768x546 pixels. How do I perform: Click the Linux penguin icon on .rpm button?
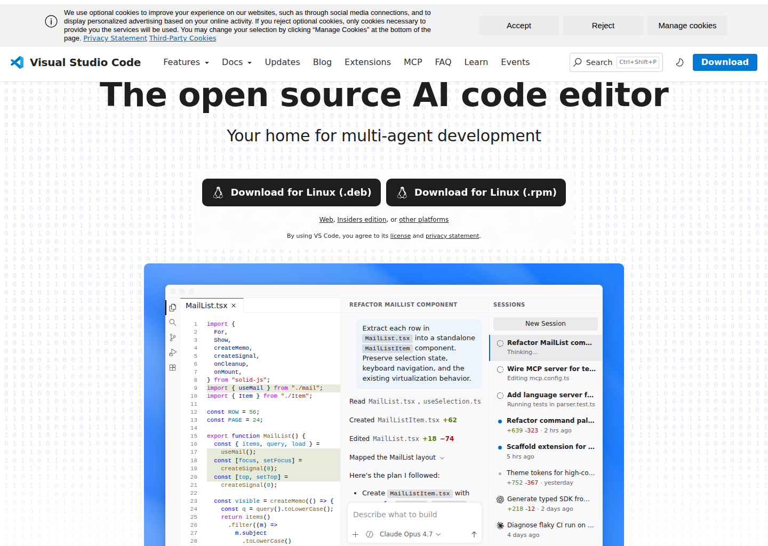[x=402, y=192]
